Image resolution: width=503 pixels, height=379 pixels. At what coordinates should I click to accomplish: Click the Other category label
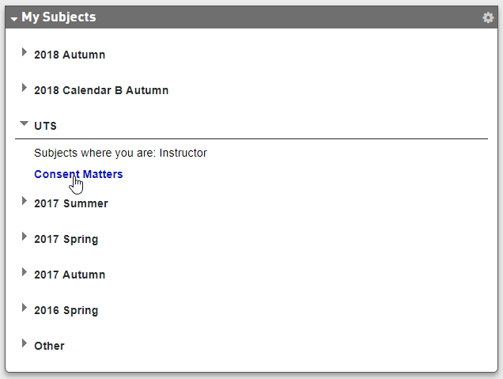(49, 346)
